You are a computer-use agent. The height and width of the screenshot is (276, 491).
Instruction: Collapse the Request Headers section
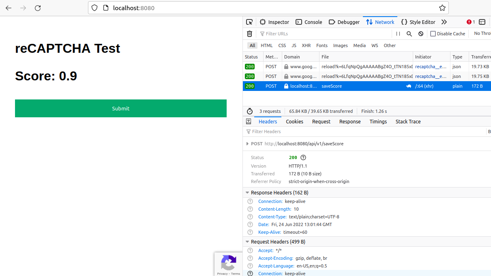click(x=247, y=241)
